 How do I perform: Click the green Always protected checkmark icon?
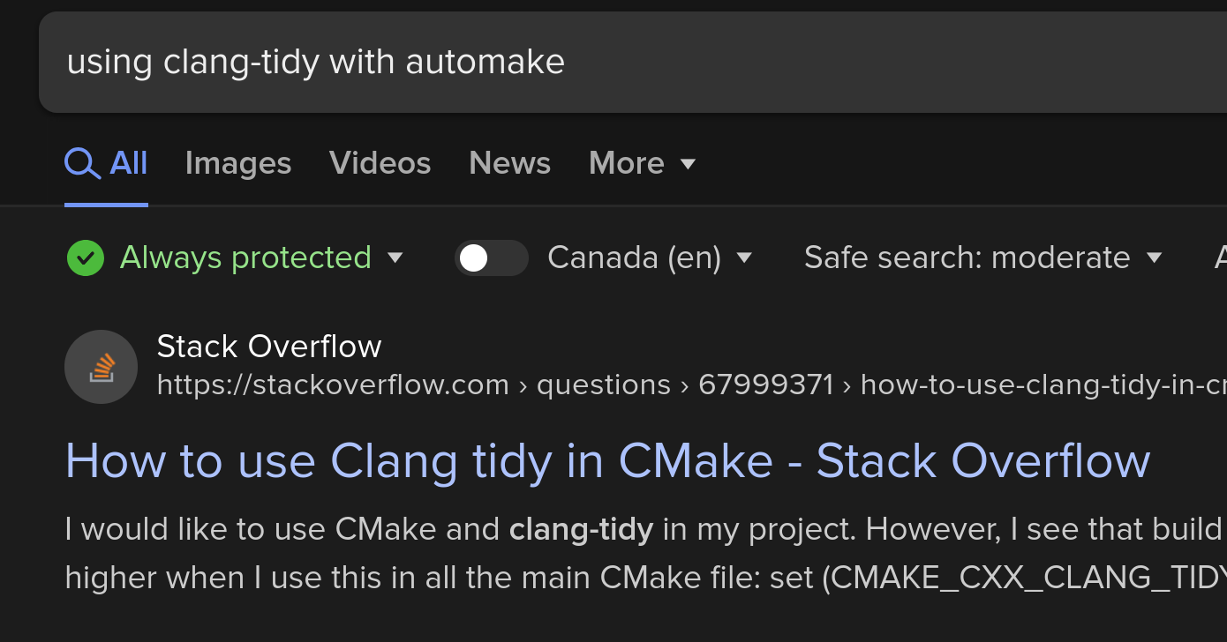click(x=86, y=258)
